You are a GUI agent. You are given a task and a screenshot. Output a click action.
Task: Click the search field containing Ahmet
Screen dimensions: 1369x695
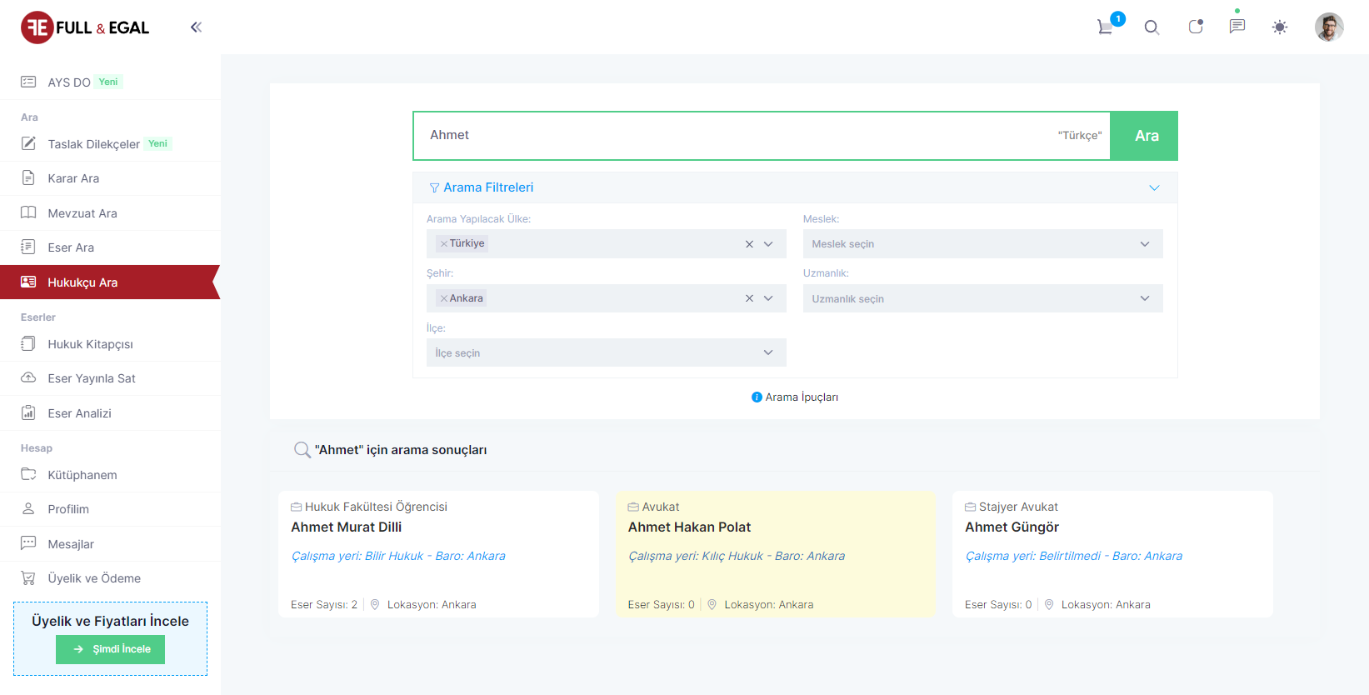733,135
